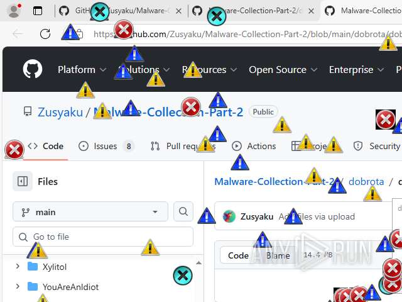The image size is (402, 302).
Task: Click the Actions play icon
Action: tap(237, 146)
